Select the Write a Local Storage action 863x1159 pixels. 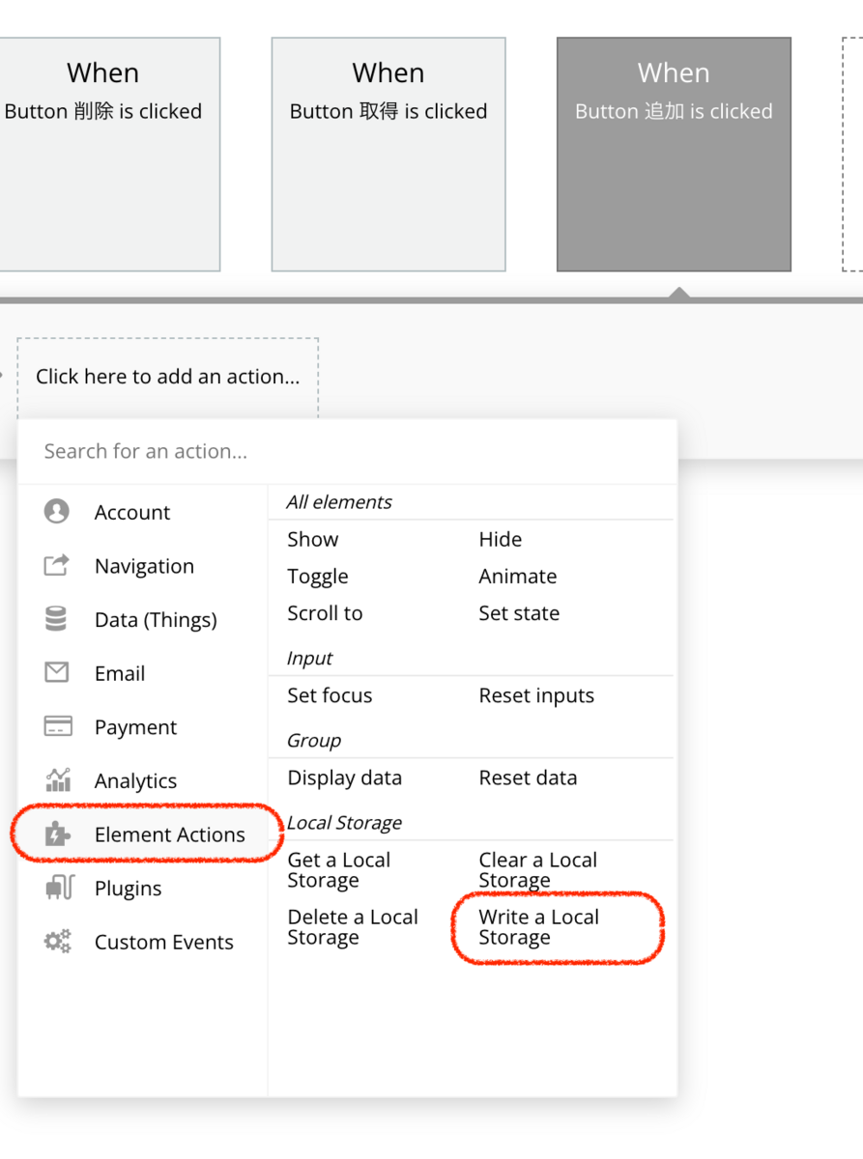pyautogui.click(x=538, y=927)
